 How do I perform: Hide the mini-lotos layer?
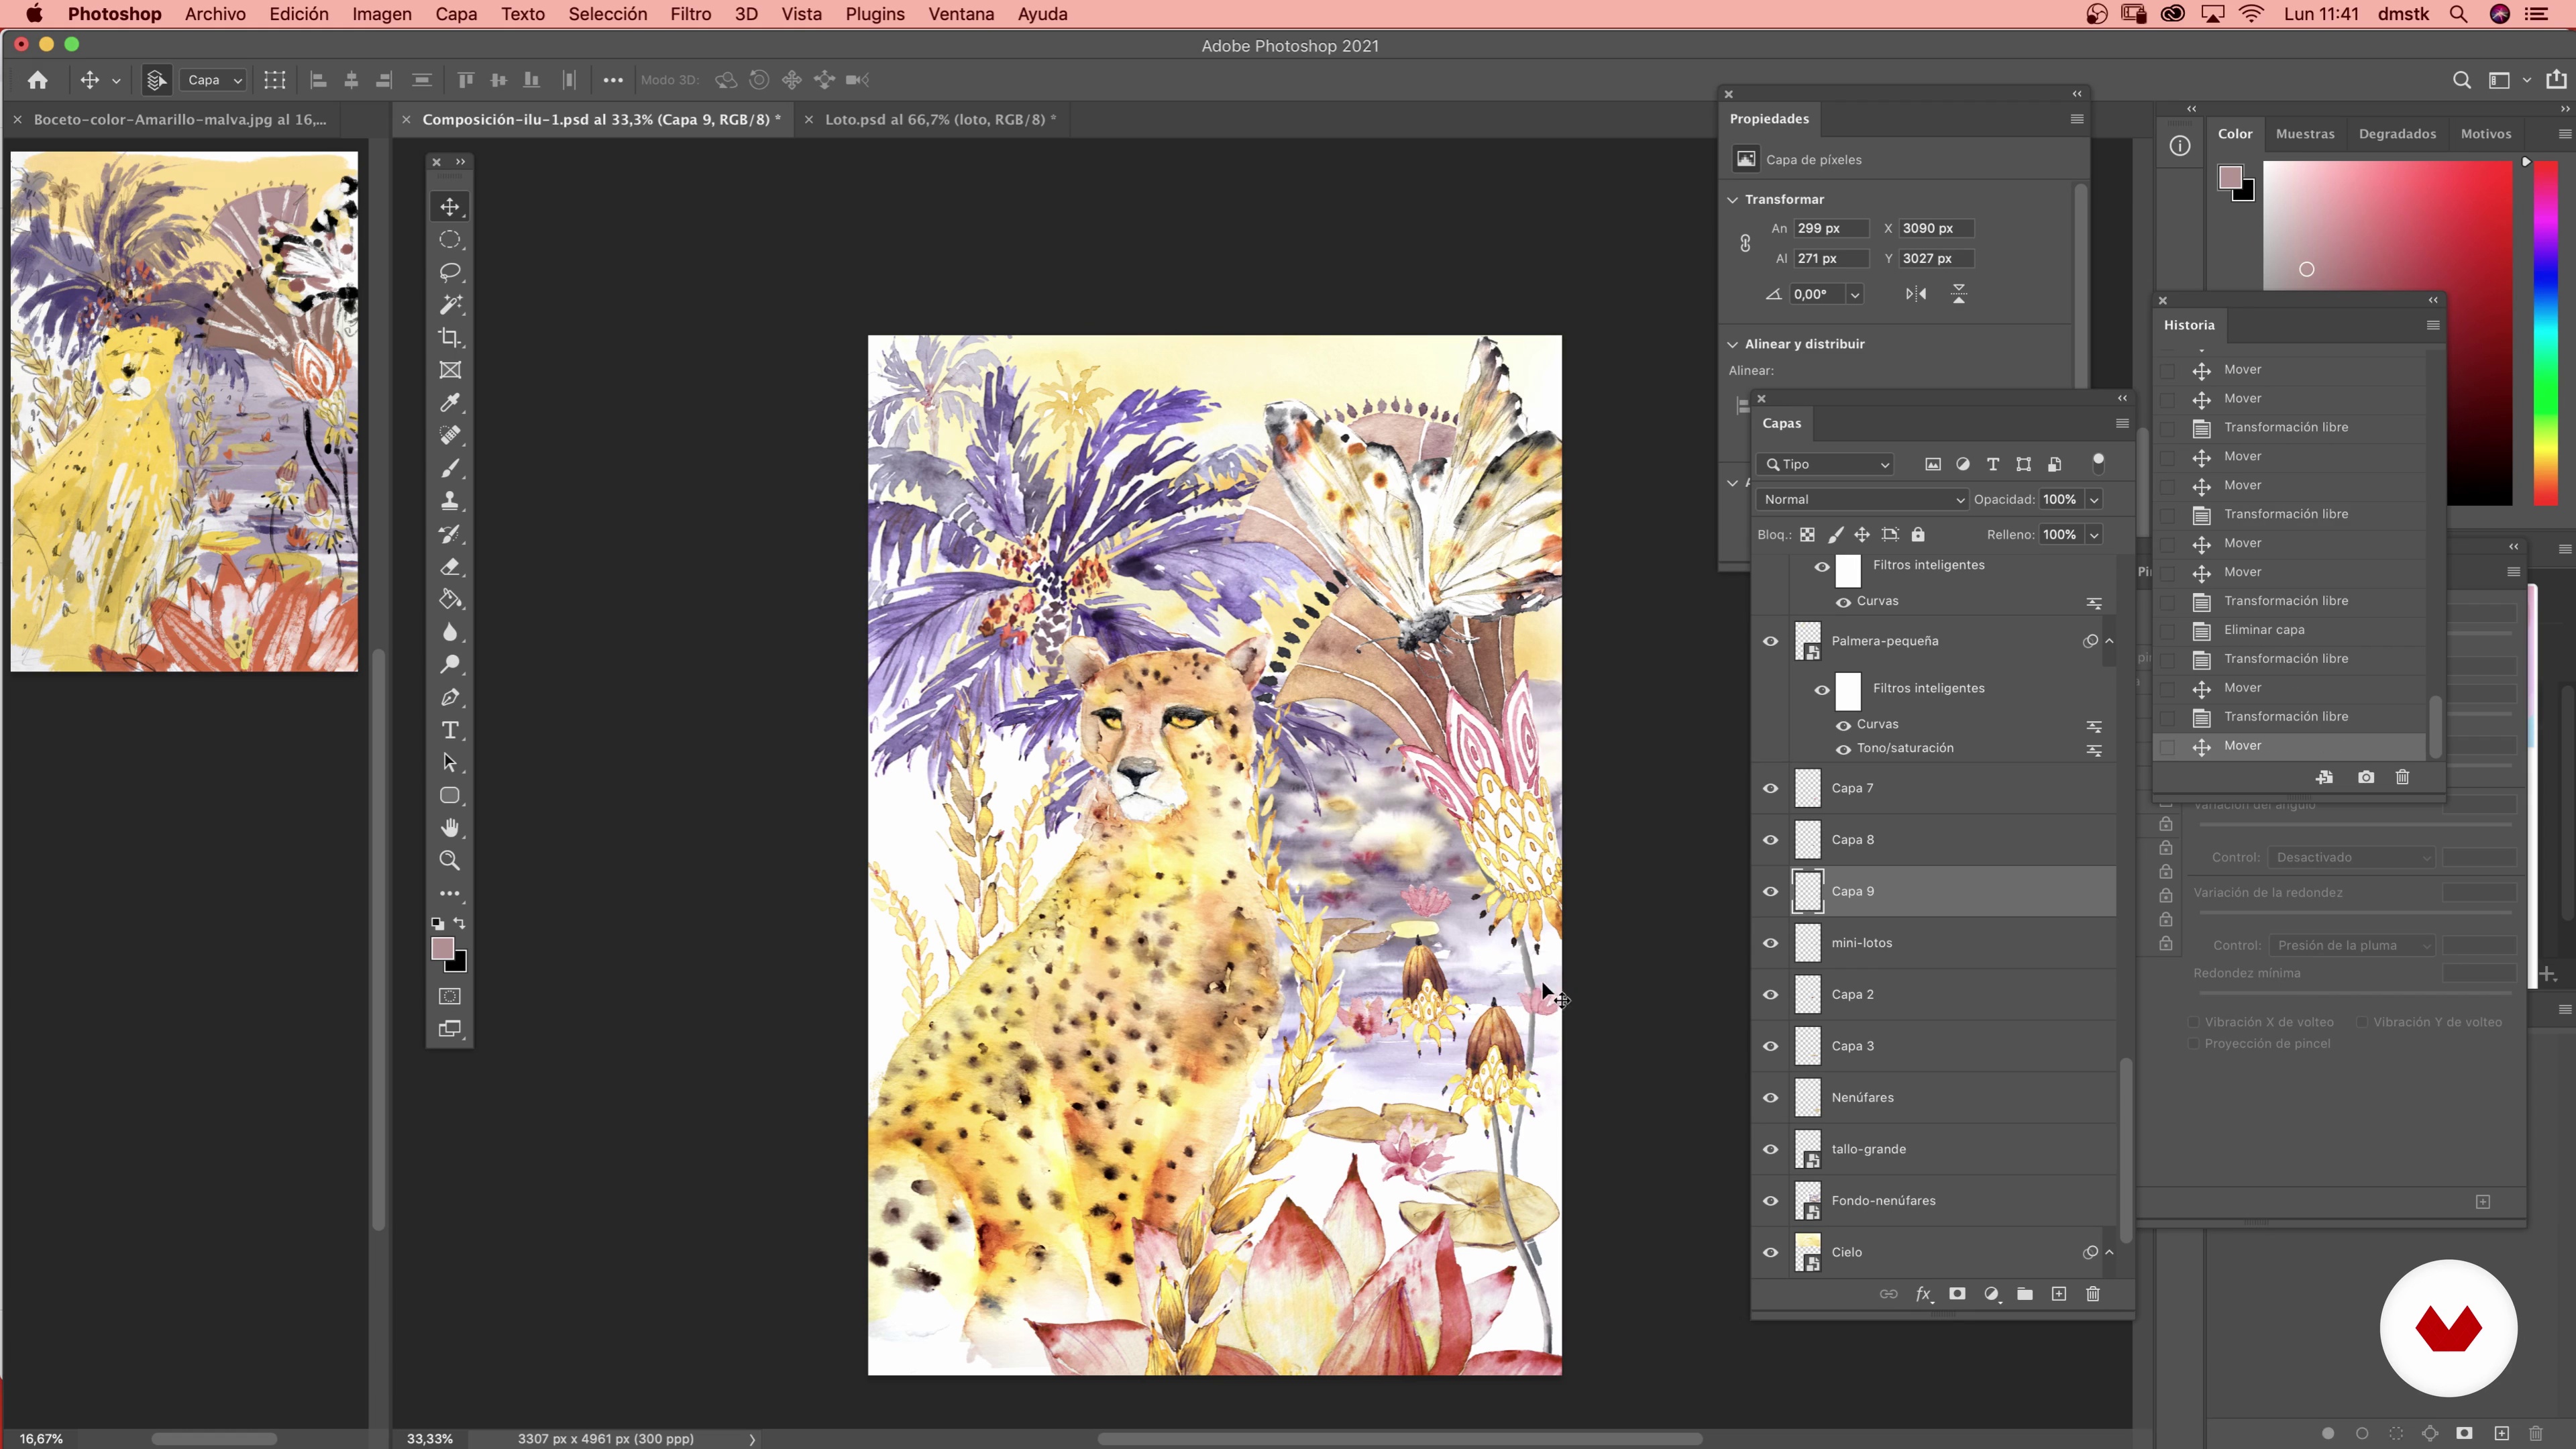coord(1771,943)
